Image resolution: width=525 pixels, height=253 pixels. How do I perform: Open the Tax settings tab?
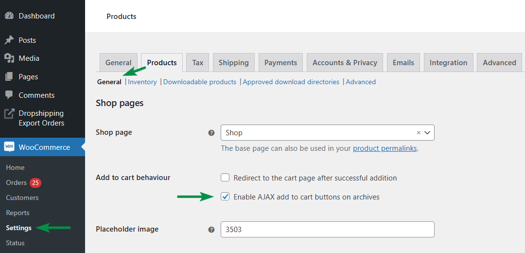point(197,63)
